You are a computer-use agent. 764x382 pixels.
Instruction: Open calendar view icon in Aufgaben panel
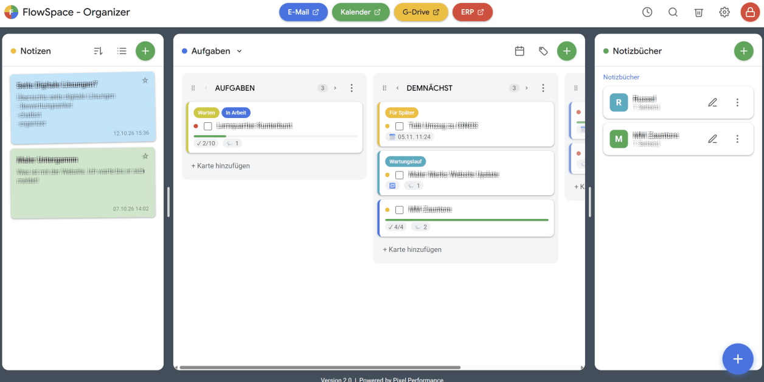coord(519,51)
